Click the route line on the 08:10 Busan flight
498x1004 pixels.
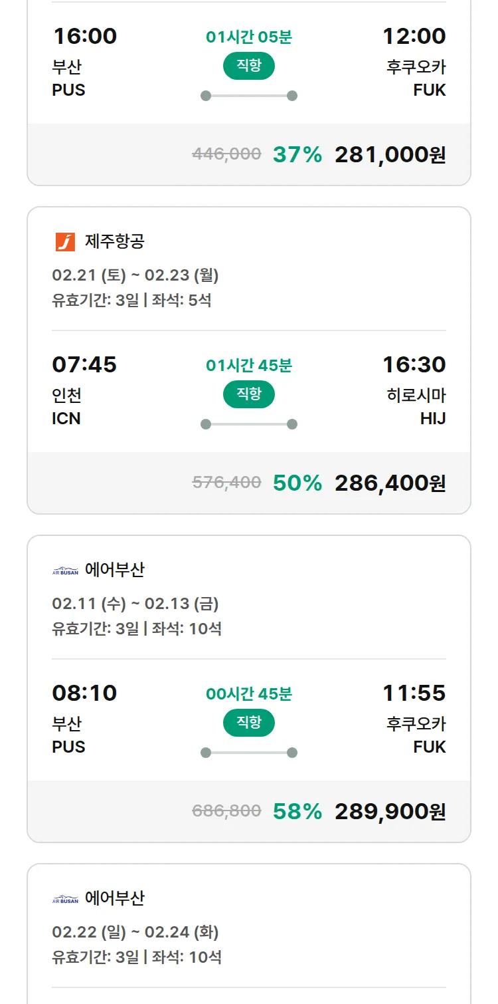249,753
